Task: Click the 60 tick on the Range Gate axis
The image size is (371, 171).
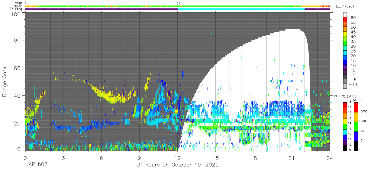Action: click(18, 68)
